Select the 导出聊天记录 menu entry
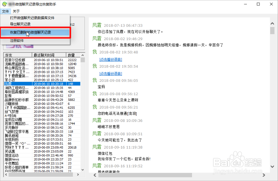Viewport: 278px width, 181px height. pyautogui.click(x=20, y=24)
